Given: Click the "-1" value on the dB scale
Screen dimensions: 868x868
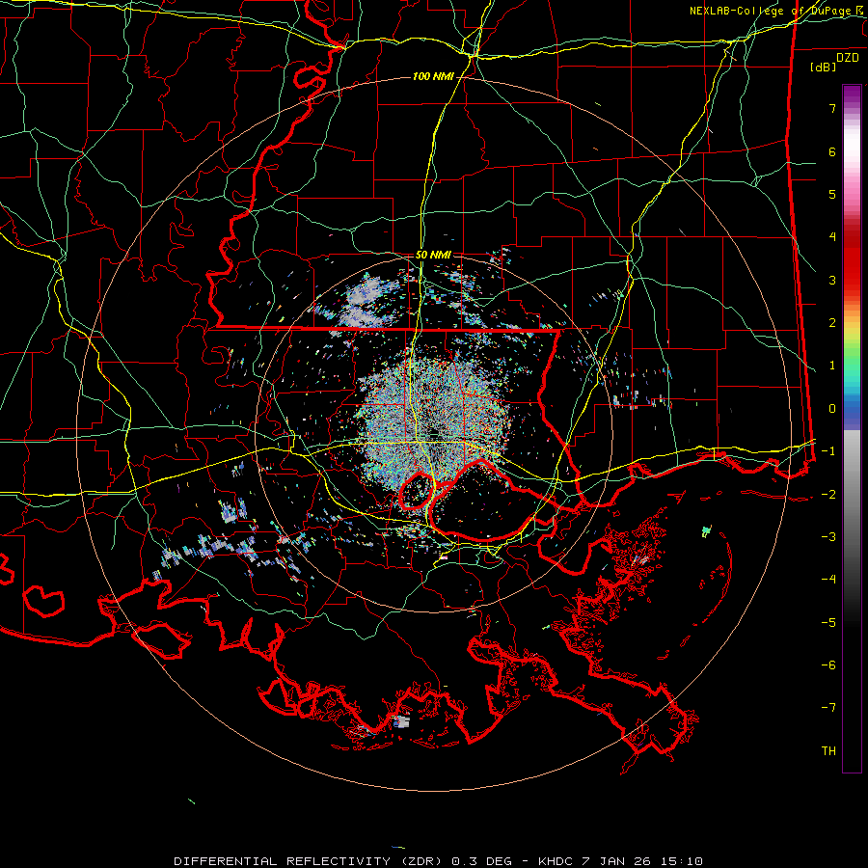Looking at the screenshot, I should click(828, 451).
